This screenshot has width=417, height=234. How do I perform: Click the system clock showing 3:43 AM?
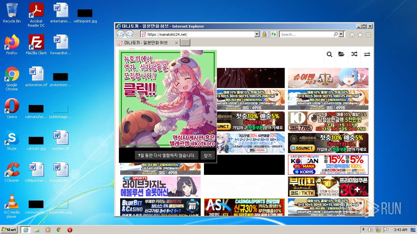(x=400, y=230)
